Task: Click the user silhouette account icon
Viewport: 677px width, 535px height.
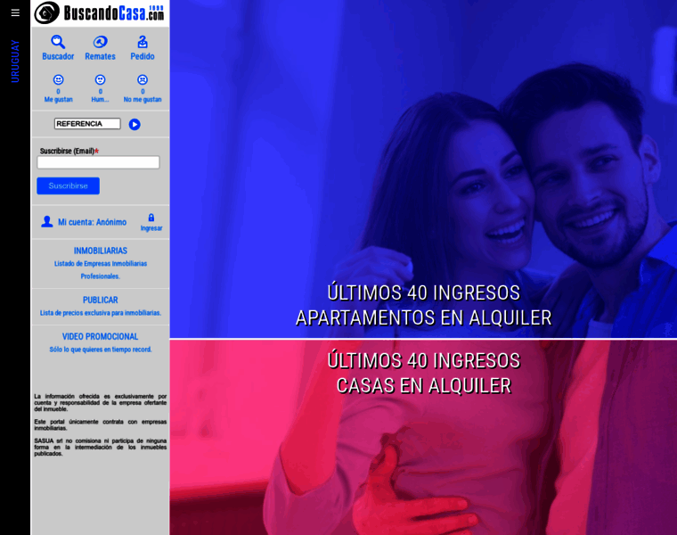Action: pos(46,222)
